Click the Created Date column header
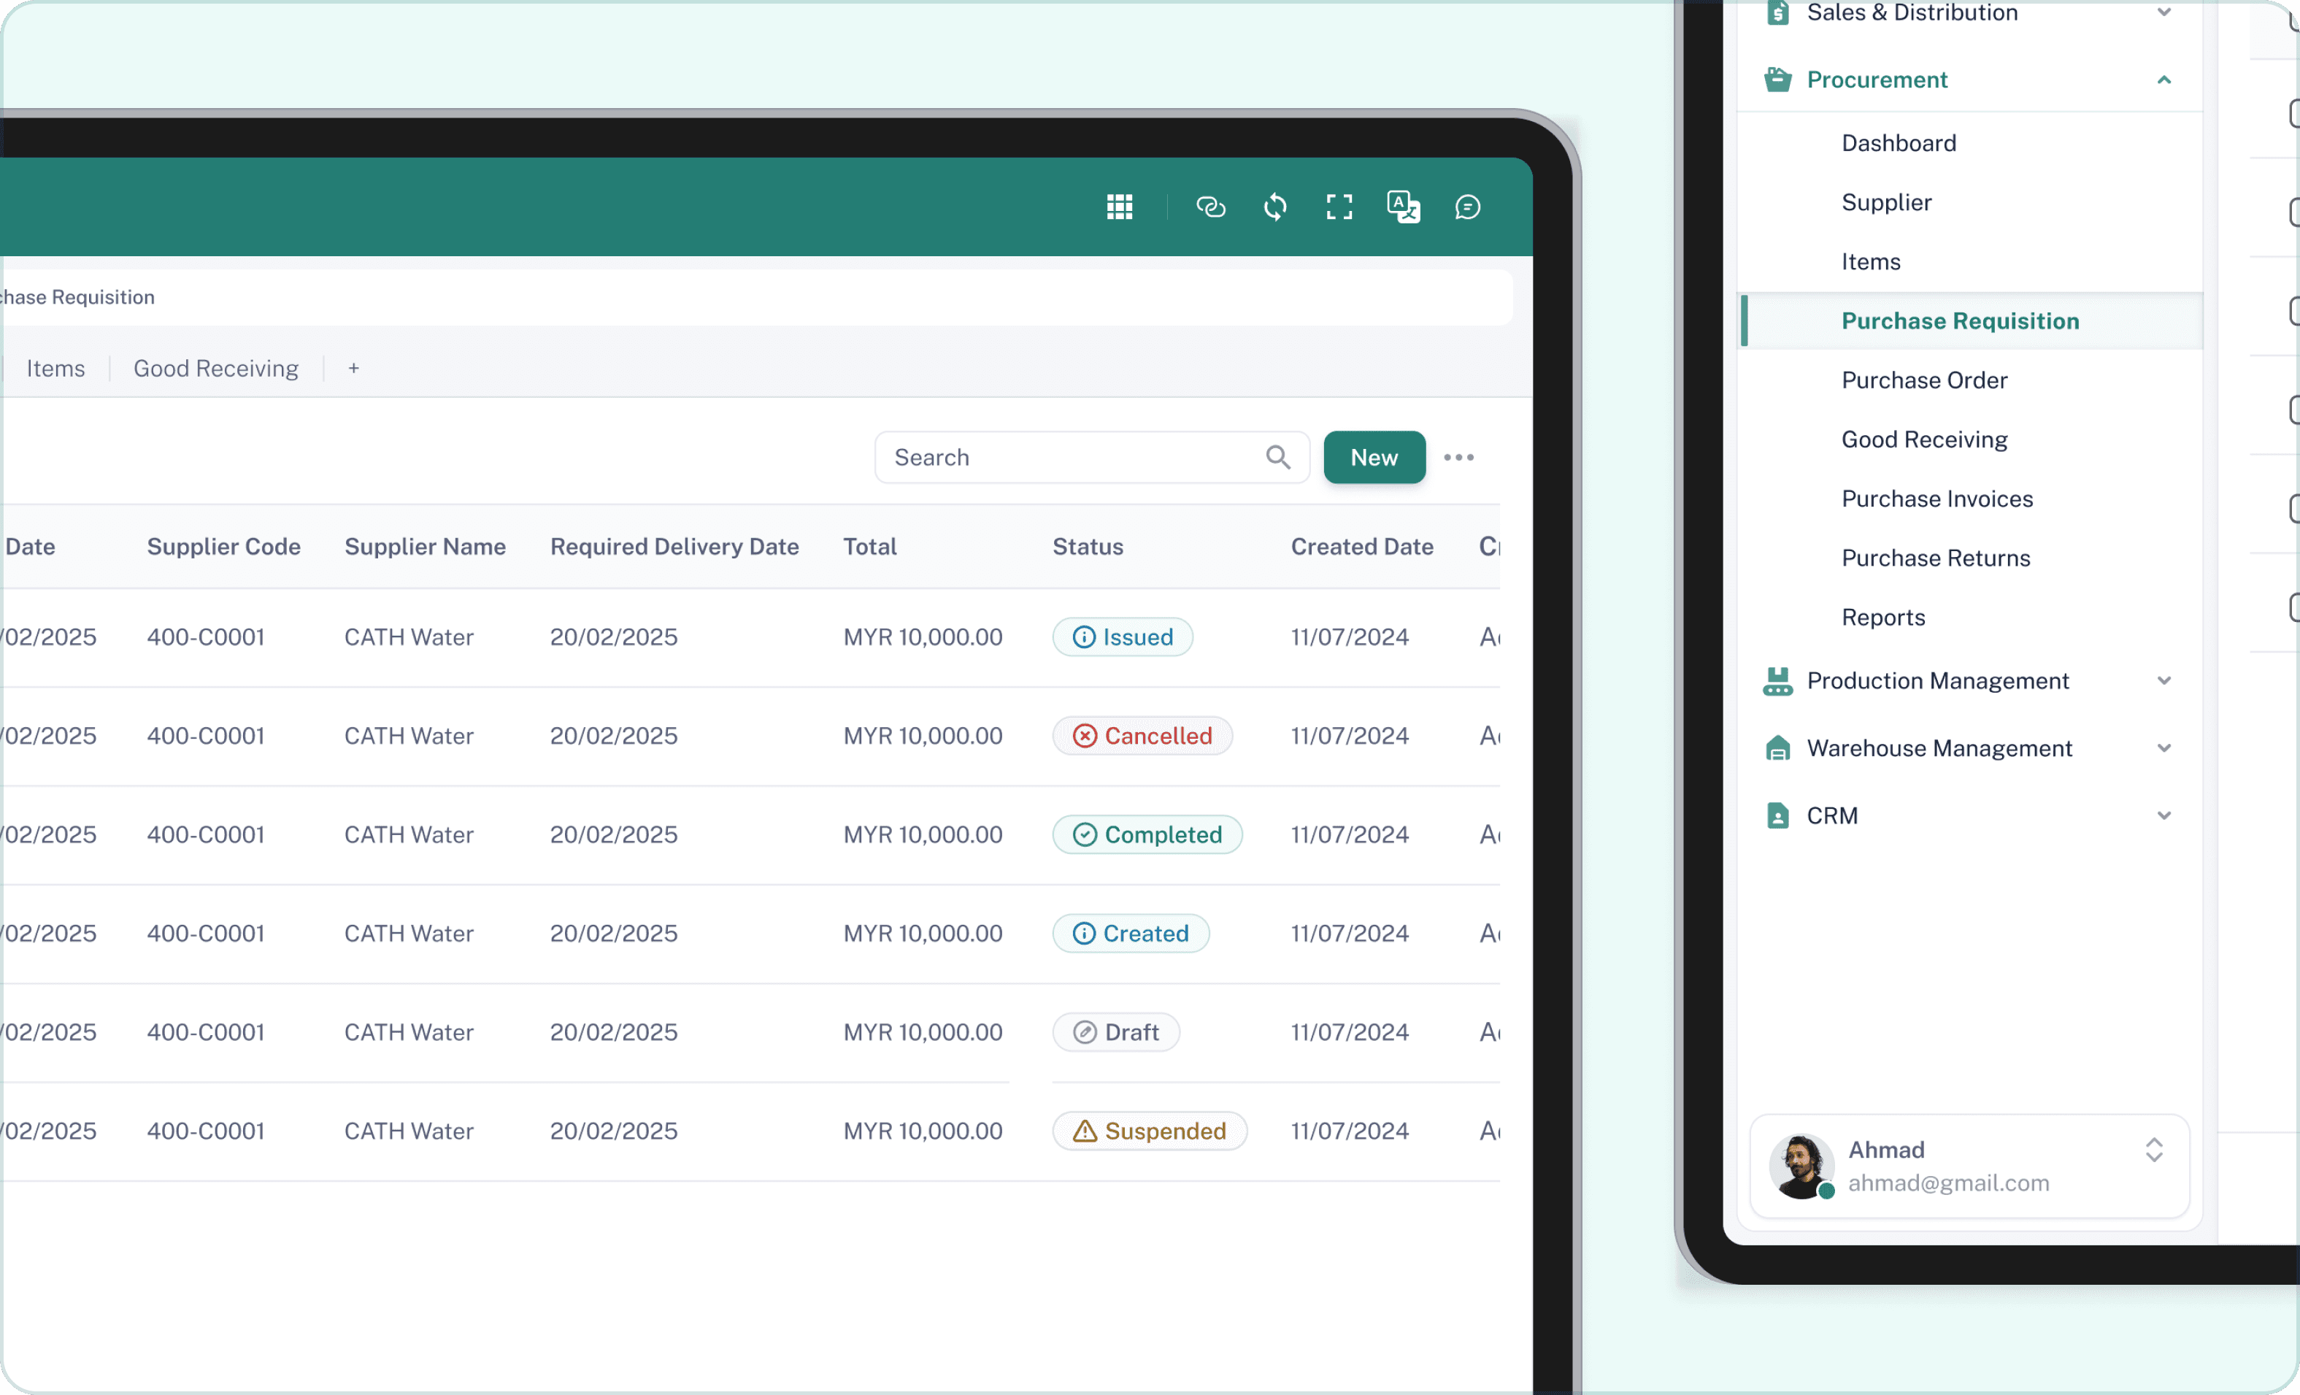 1362,546
